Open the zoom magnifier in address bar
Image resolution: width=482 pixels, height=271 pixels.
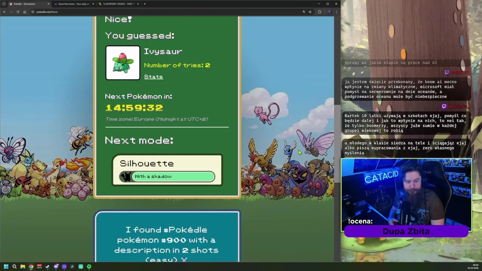[x=304, y=12]
